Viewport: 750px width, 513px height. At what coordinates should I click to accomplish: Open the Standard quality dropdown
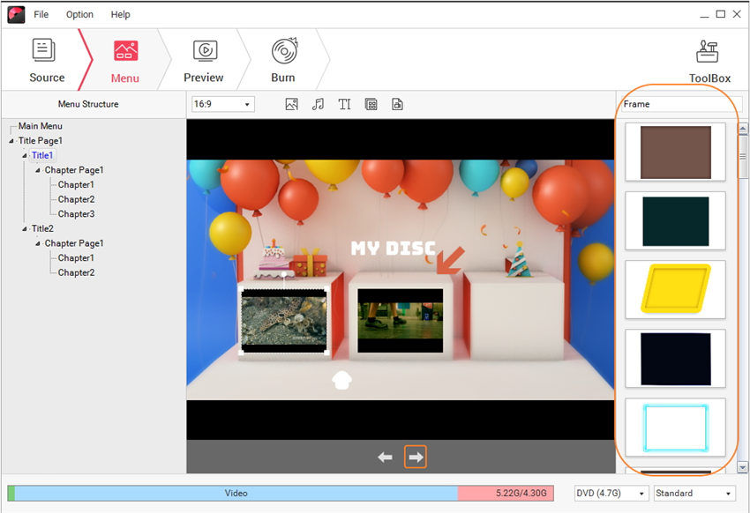point(694,494)
